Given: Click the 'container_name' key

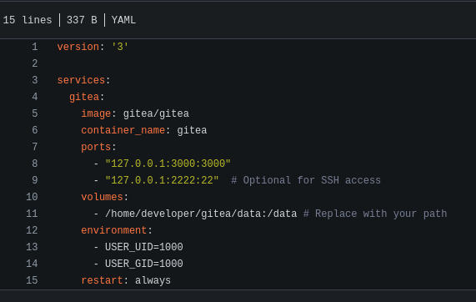Looking at the screenshot, I should pos(123,130).
